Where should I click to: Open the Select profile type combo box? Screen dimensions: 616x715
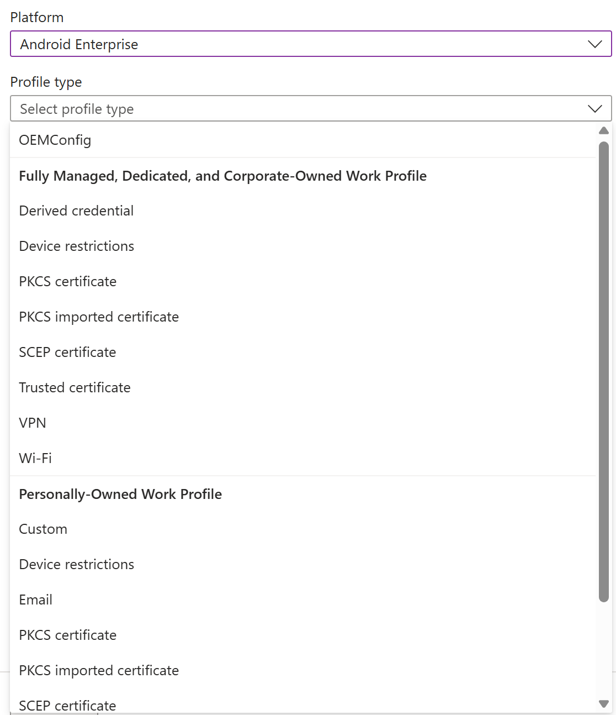(298, 109)
